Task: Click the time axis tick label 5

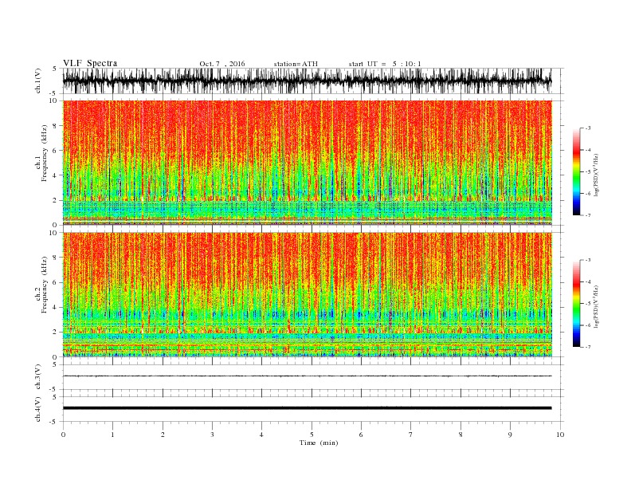Action: (312, 435)
